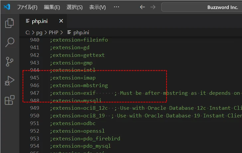The image size is (242, 153).
Task: Click the ;extension=oci8_19 text
Action: point(77,116)
